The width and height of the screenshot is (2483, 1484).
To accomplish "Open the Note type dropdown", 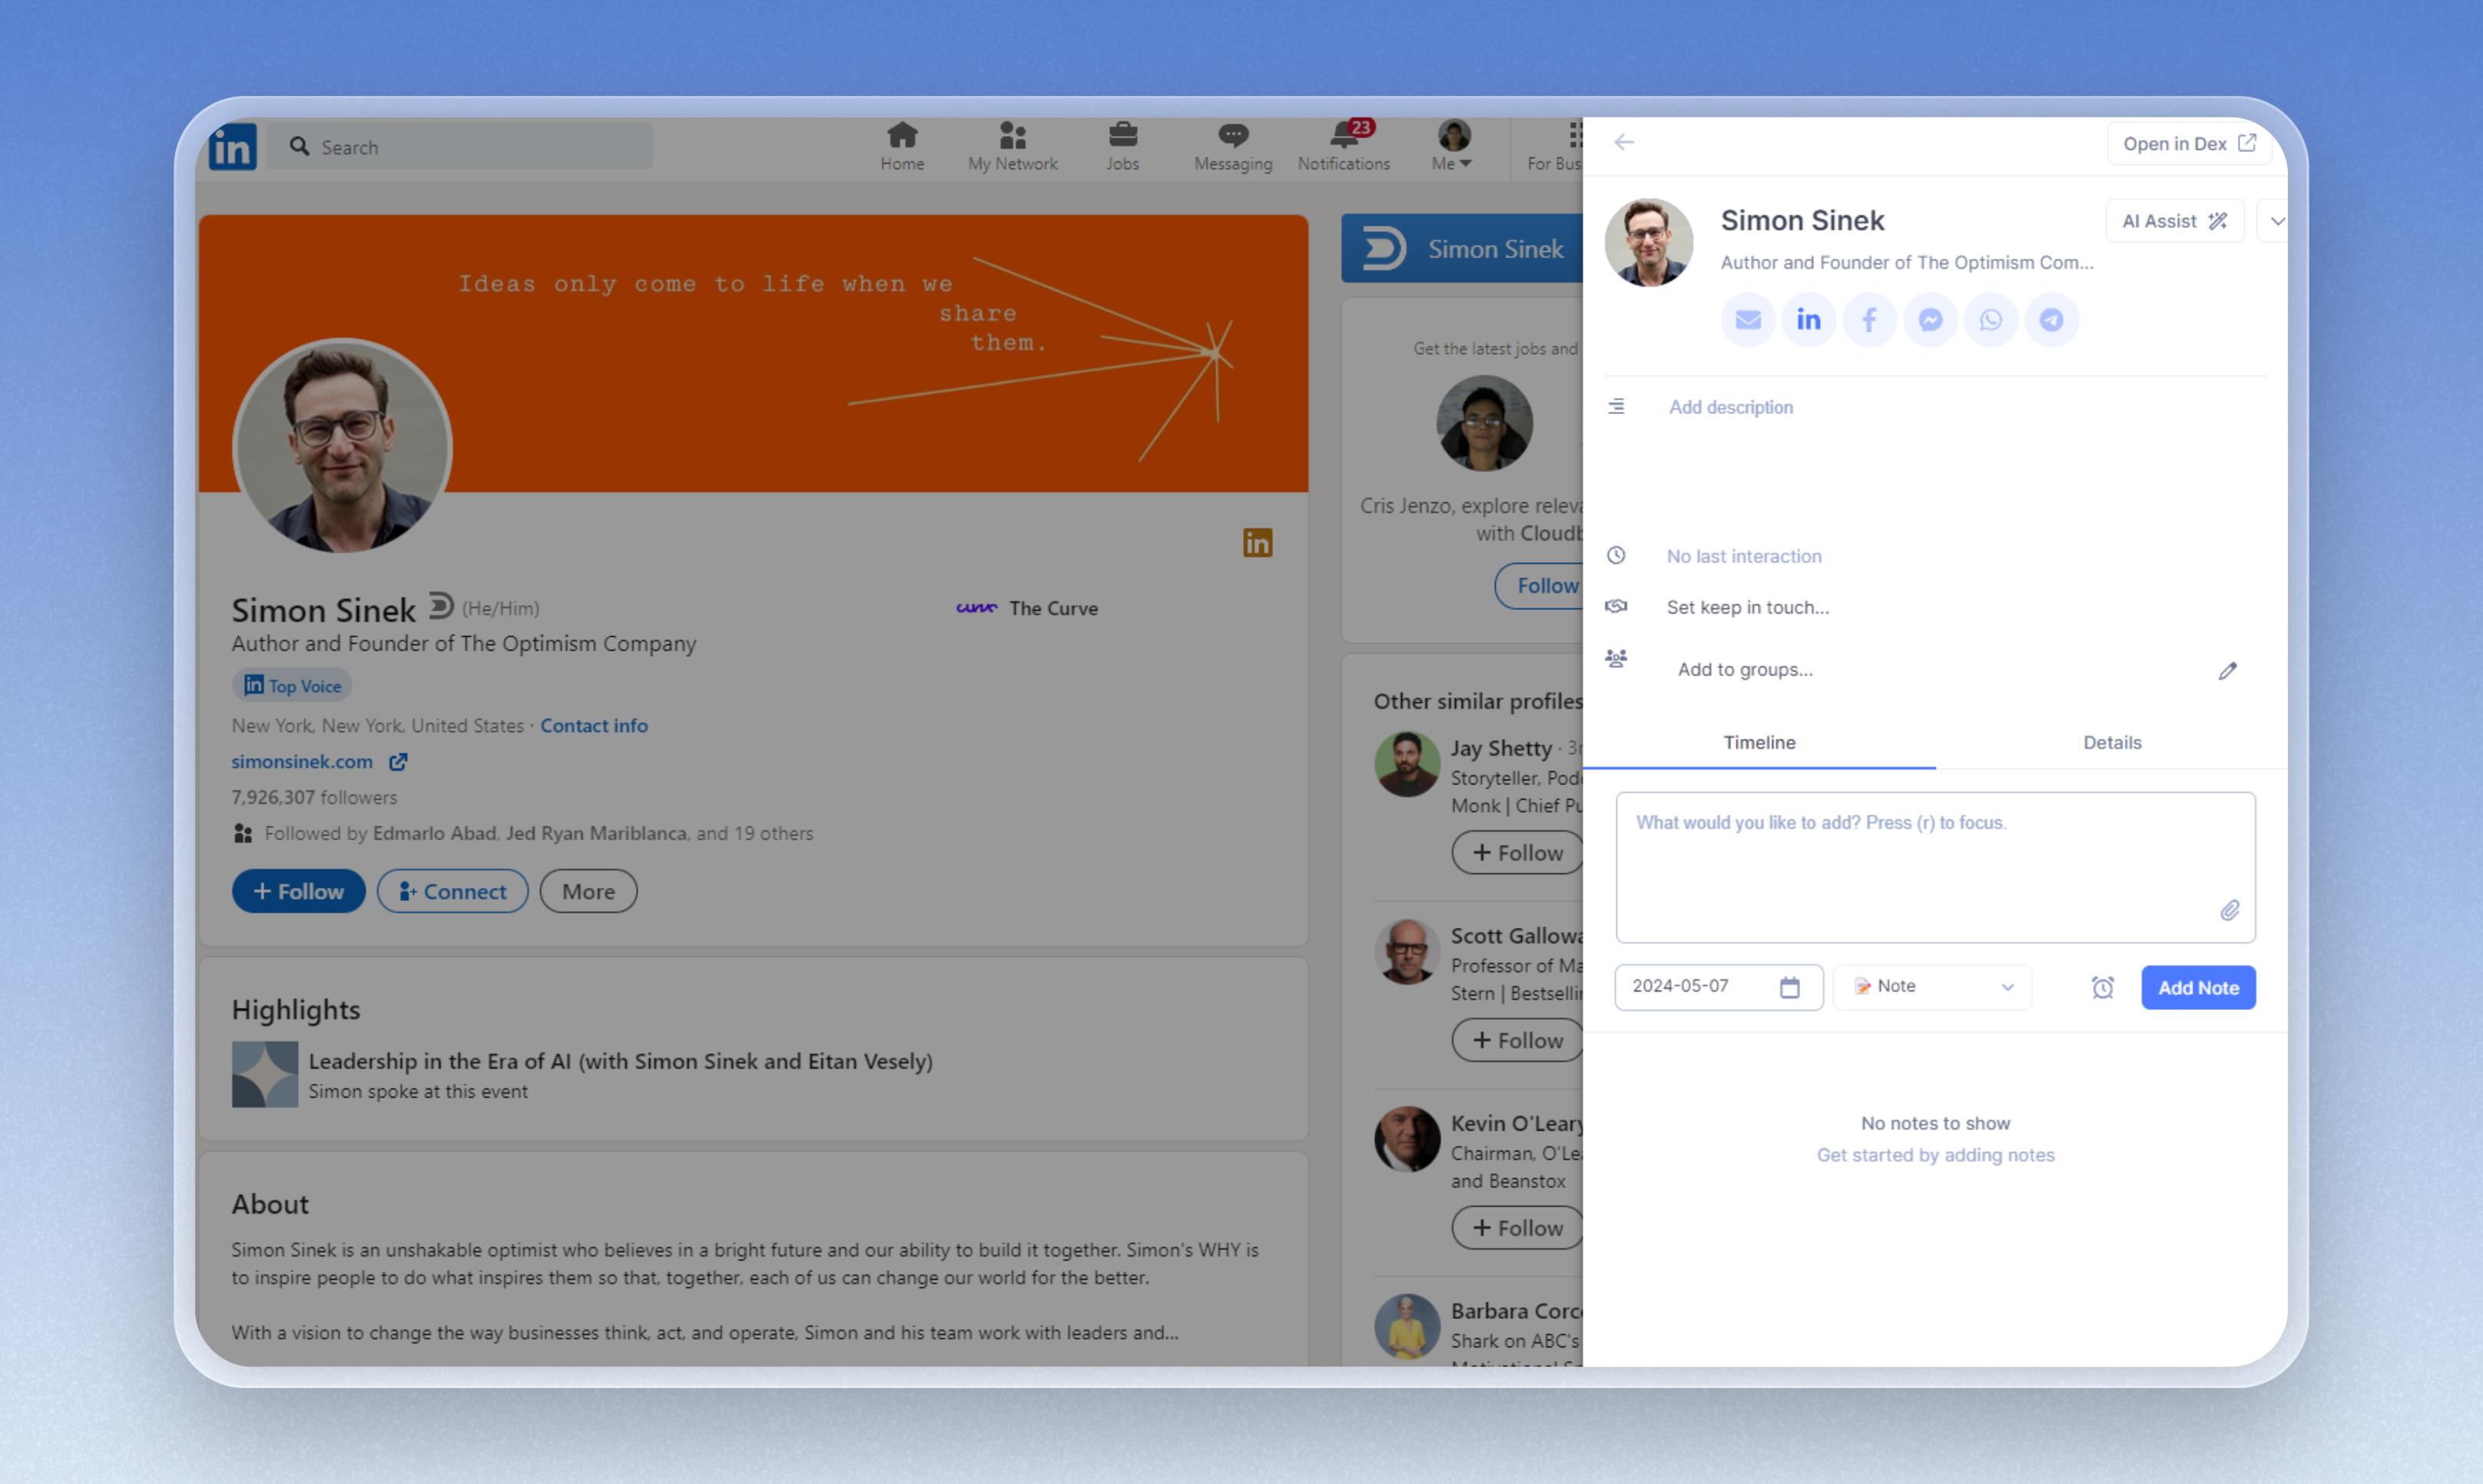I will 1932,987.
